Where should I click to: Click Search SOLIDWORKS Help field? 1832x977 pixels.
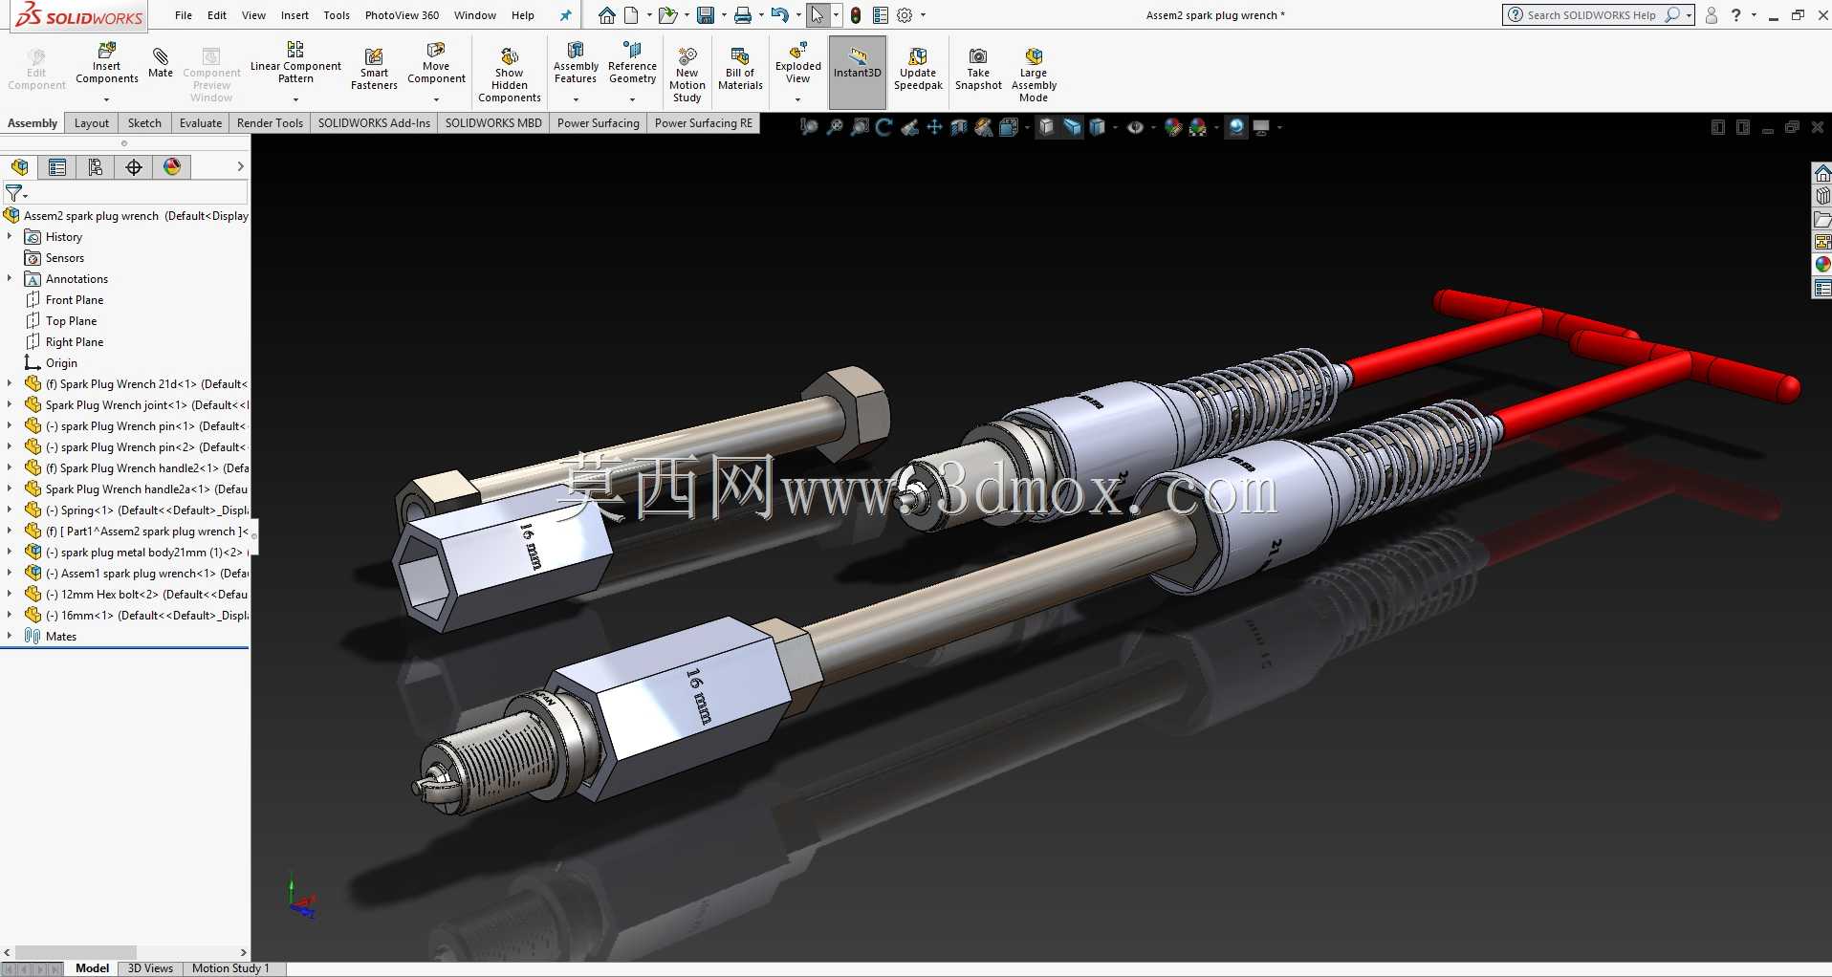1590,15
